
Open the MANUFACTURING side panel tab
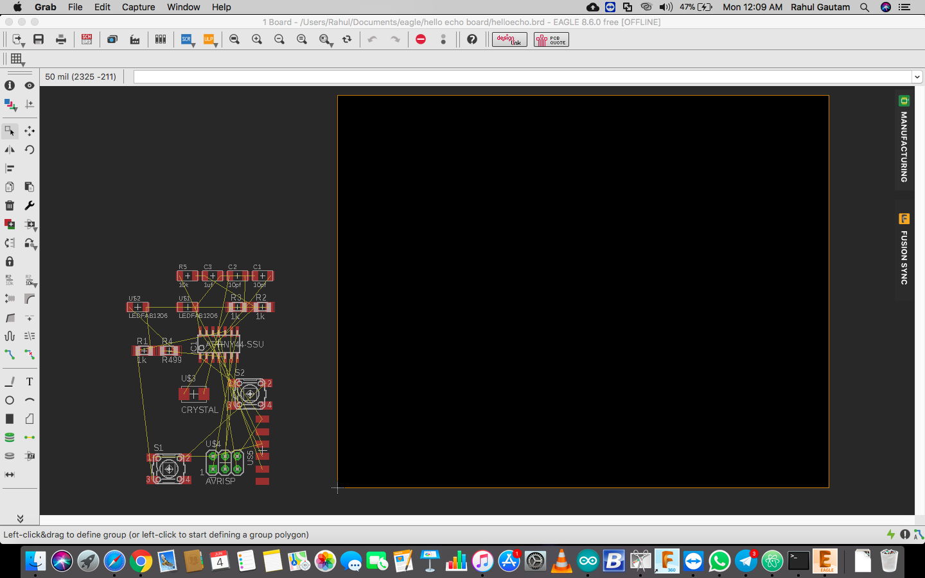904,140
